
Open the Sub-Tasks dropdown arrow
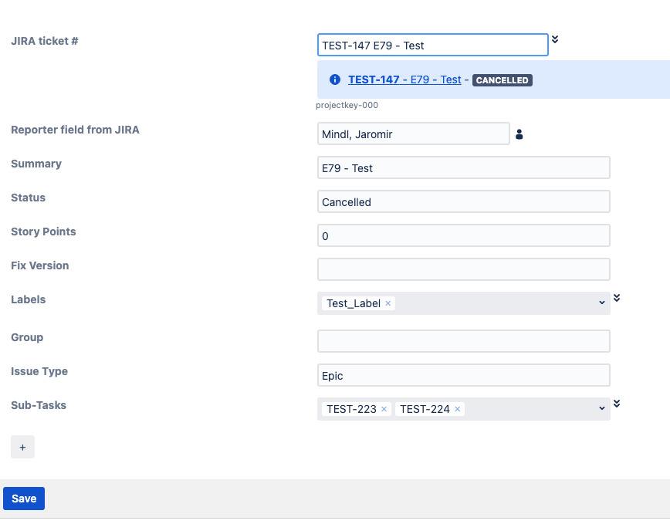601,409
